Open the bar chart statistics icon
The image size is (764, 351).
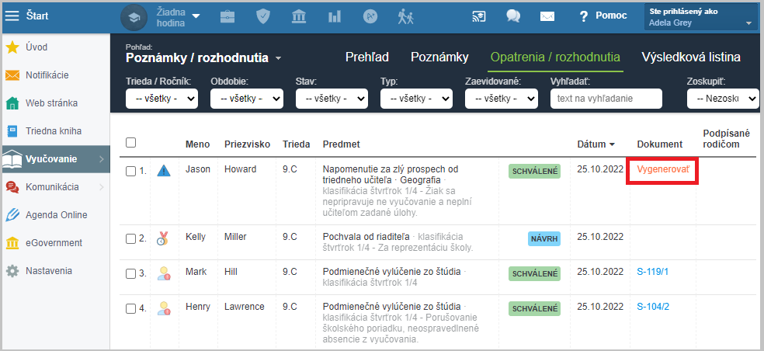(x=334, y=16)
